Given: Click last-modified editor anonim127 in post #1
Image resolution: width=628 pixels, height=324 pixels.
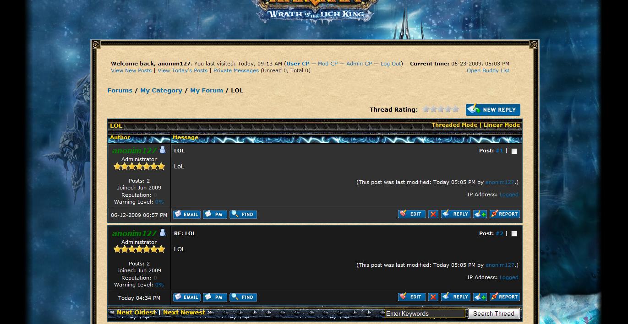Looking at the screenshot, I should (x=500, y=182).
